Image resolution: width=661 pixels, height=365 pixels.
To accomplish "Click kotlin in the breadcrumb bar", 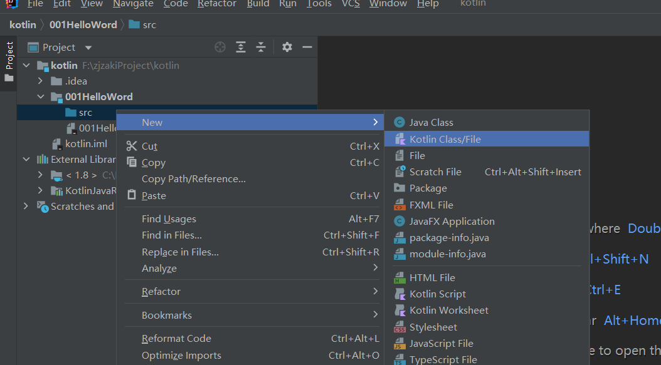I will coord(23,25).
